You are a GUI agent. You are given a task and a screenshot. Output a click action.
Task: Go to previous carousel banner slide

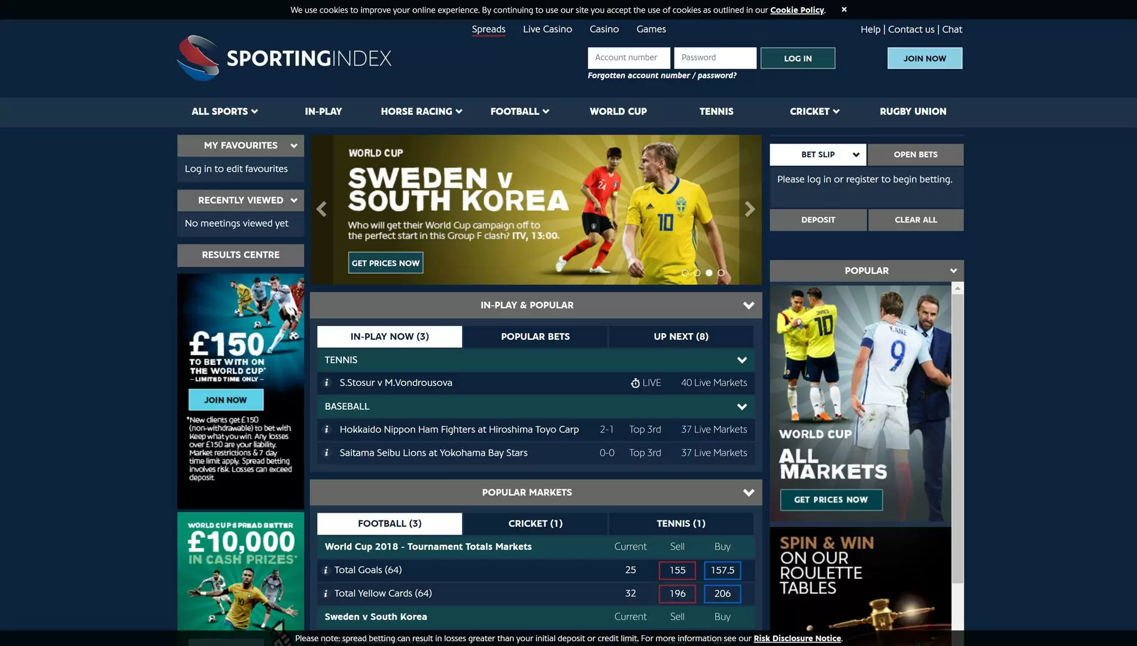point(321,209)
